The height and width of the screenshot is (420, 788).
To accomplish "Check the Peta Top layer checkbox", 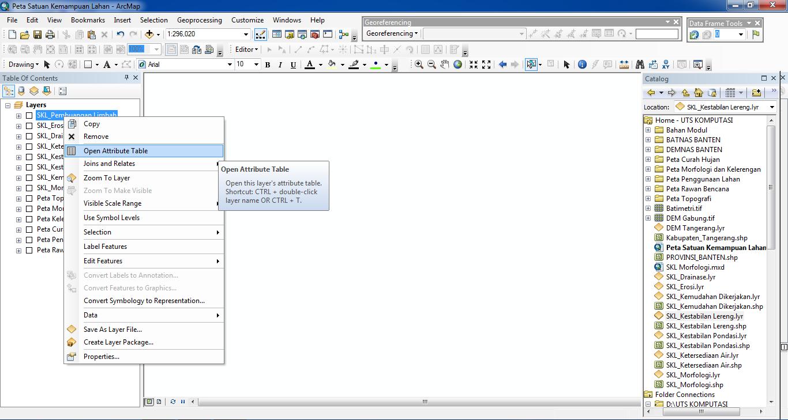I will [29, 198].
